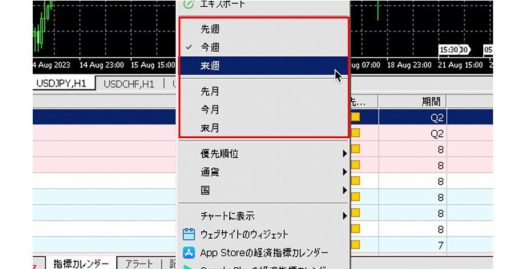Click the first Q2 cell in the selected row
Image resolution: width=519 pixels, height=269 pixels.
[413, 117]
